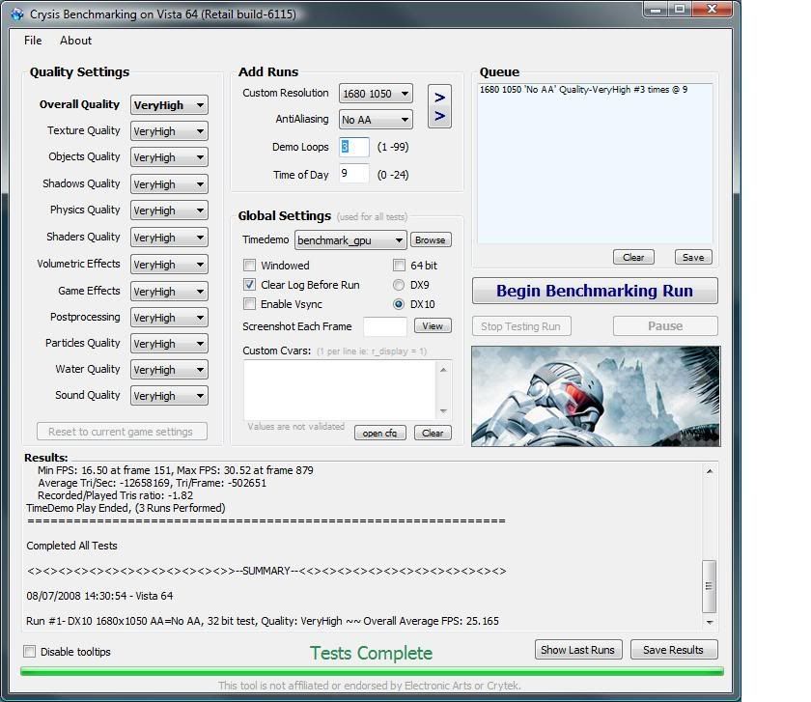
Task: Maximize the Crysis Benchmarking window
Action: pyautogui.click(x=680, y=10)
